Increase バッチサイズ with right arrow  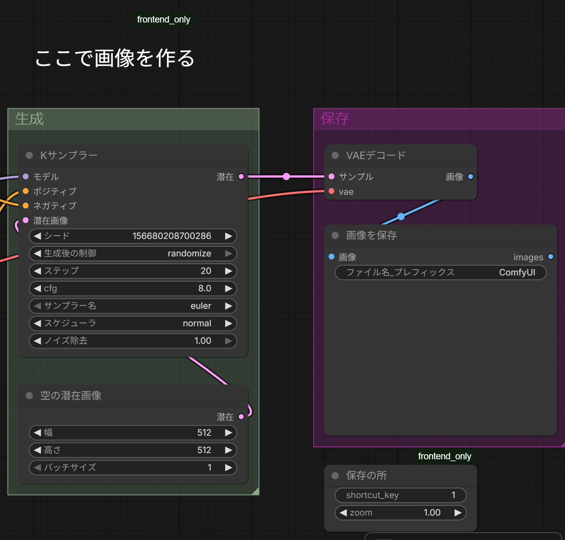click(x=229, y=468)
